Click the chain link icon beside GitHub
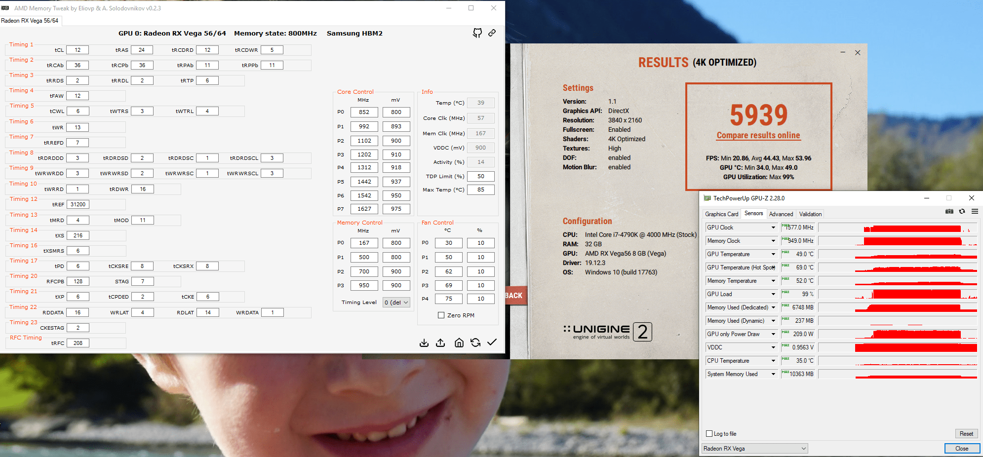The image size is (983, 457). [492, 33]
